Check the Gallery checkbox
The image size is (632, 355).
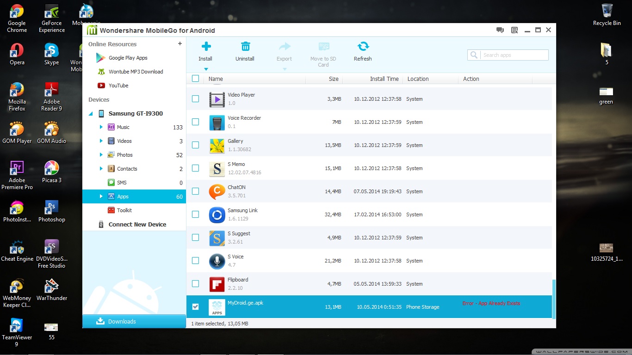(195, 145)
